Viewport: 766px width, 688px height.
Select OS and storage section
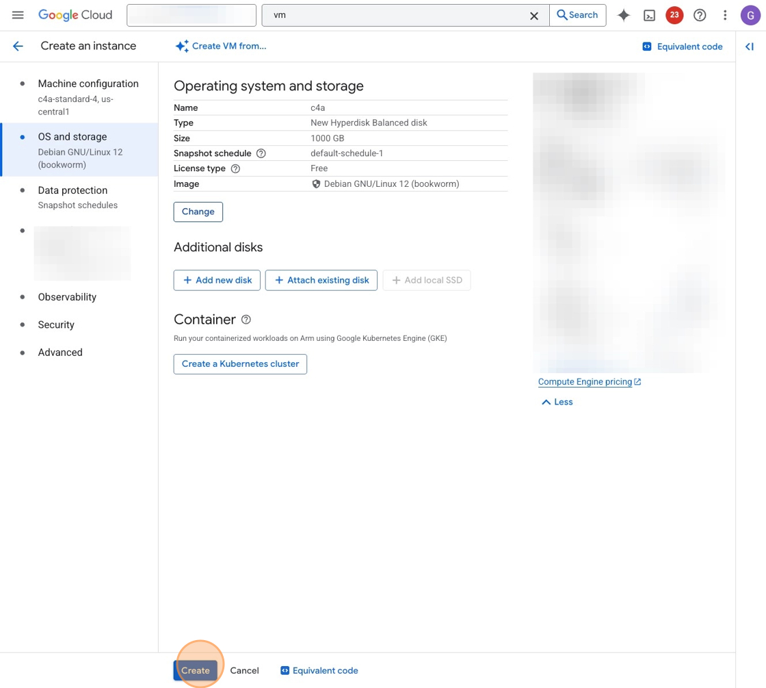click(x=79, y=150)
